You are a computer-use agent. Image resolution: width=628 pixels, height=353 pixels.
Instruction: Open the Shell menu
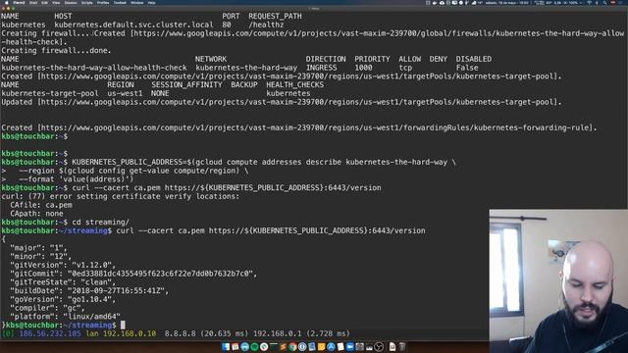click(33, 3)
